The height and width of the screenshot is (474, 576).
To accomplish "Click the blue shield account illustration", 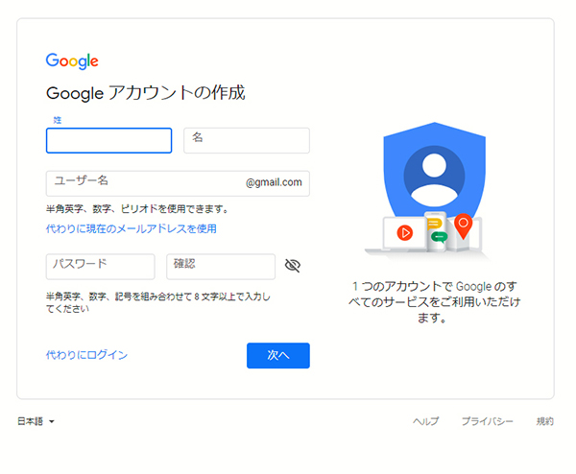I will coord(435,173).
